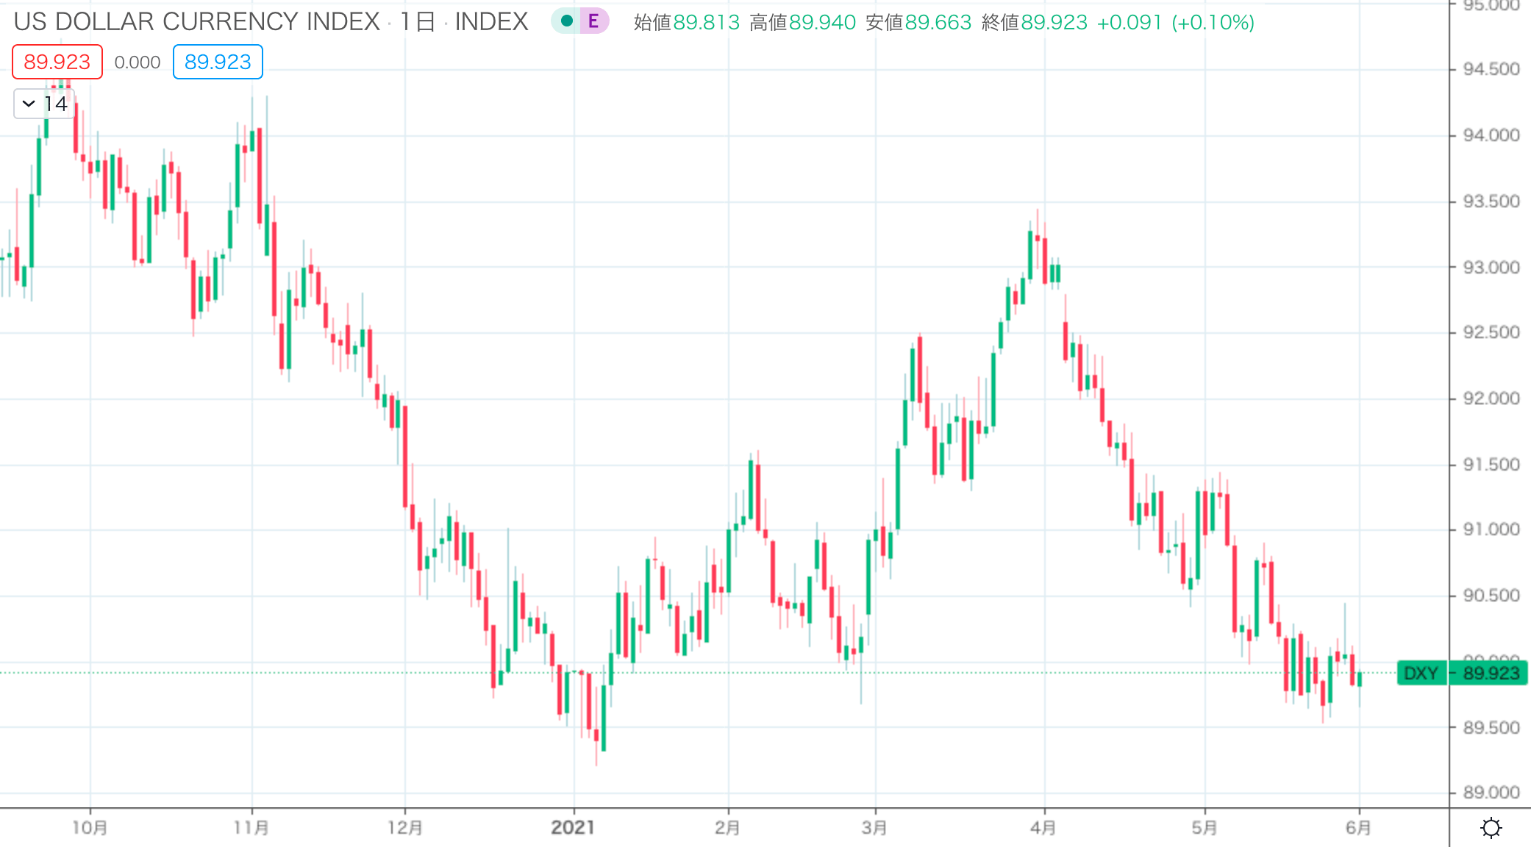The width and height of the screenshot is (1531, 847).
Task: Open chart settings gear icon
Action: click(x=1491, y=828)
